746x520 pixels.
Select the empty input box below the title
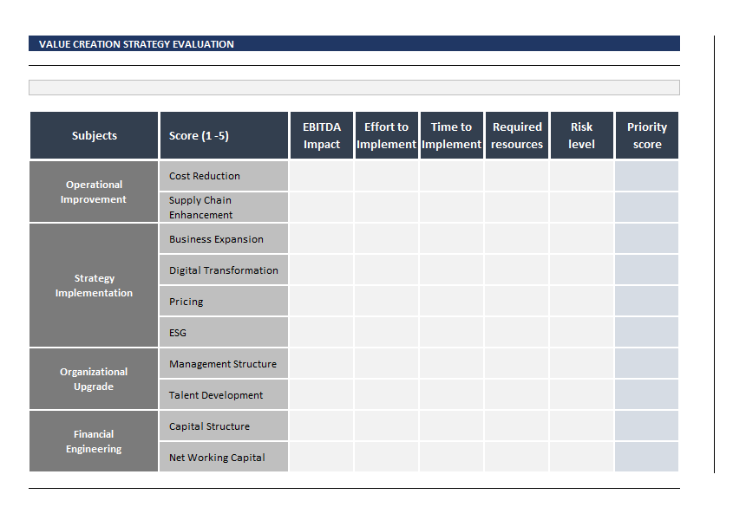[x=354, y=88]
